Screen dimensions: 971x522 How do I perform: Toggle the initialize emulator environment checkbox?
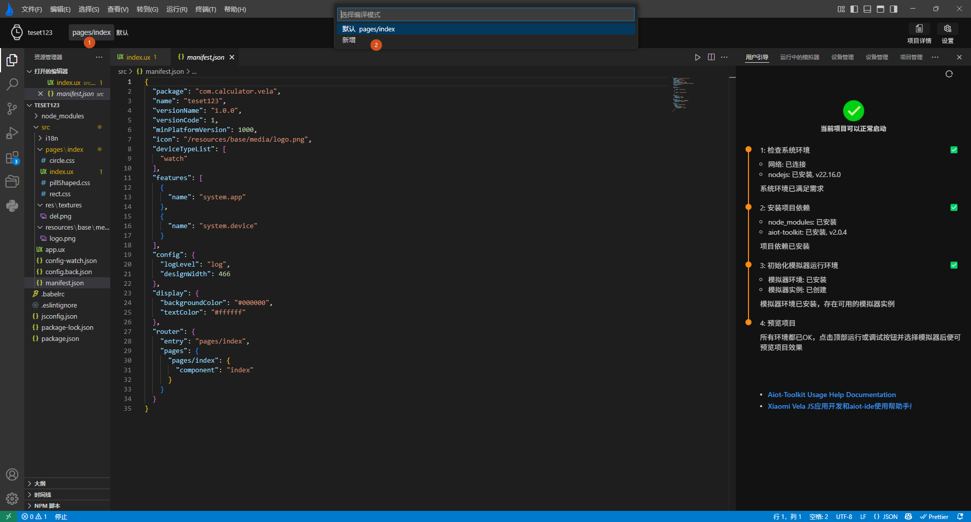click(954, 265)
